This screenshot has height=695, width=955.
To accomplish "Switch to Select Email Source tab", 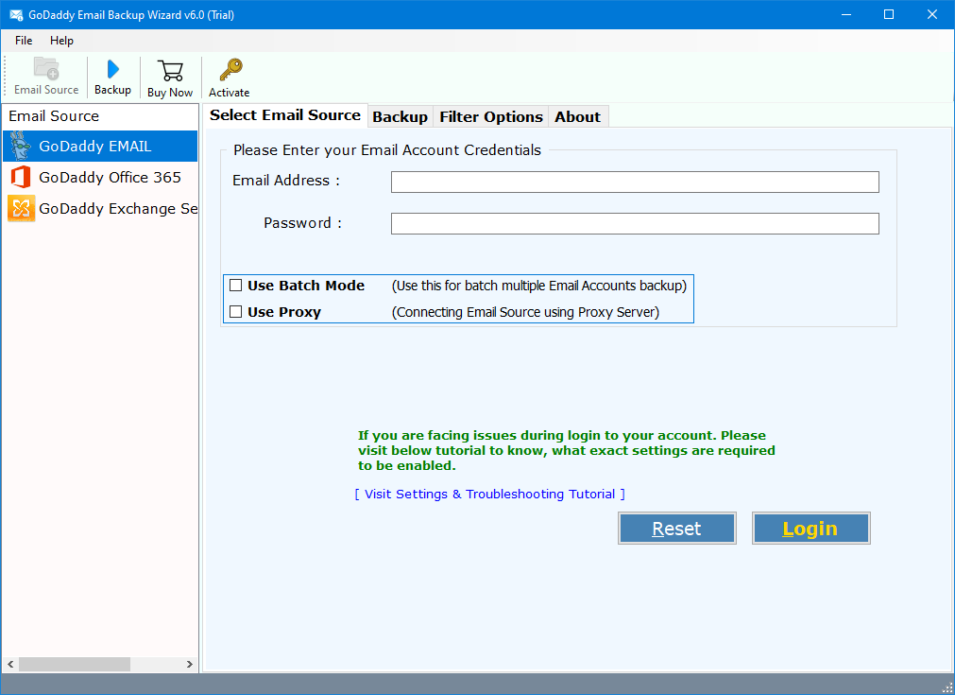I will pos(285,115).
